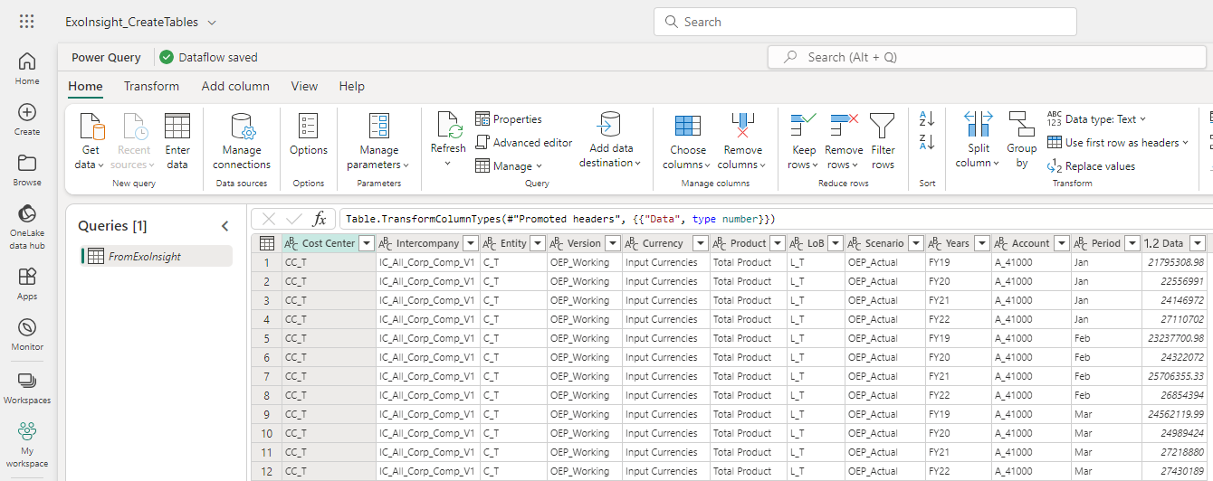Viewport: 1213px width, 481px height.
Task: Expand the Scenario column filter dropdown
Action: pyautogui.click(x=914, y=243)
